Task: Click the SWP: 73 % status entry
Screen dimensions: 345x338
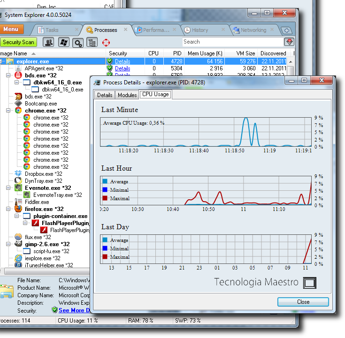Action: point(188,321)
